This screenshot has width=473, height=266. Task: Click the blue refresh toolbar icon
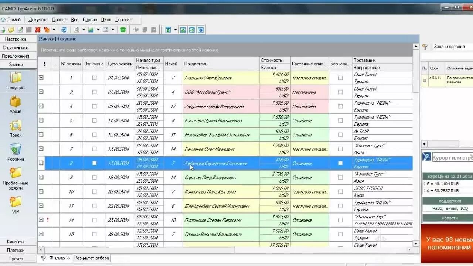(x=64, y=30)
